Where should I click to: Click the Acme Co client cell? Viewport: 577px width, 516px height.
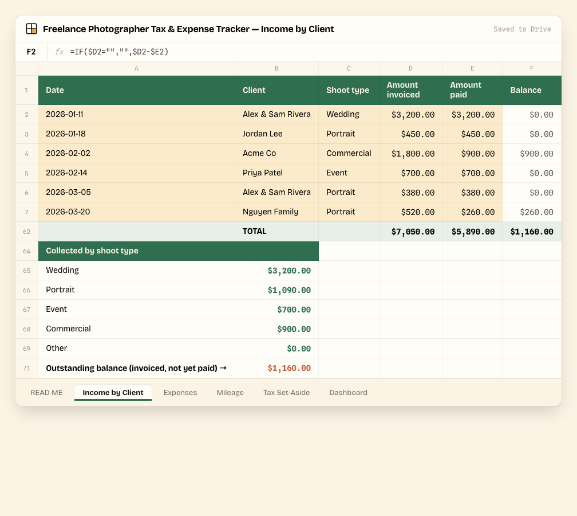click(276, 154)
